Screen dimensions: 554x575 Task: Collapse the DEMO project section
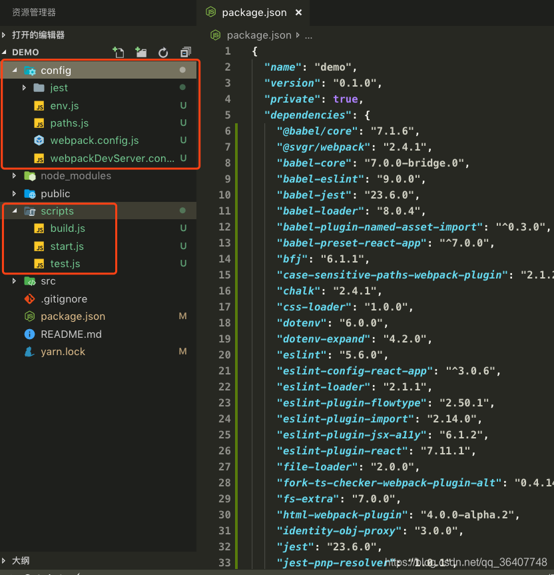(x=4, y=52)
